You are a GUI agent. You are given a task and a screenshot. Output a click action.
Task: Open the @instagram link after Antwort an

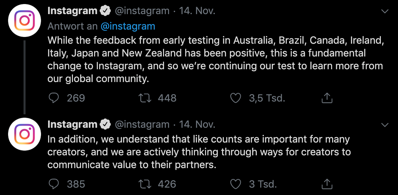click(x=128, y=26)
